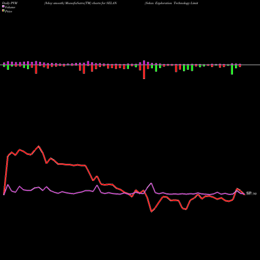Image resolution: width=260 pixels, height=260 pixels.
Task: Click the Price legend label
Action: tap(8, 11)
